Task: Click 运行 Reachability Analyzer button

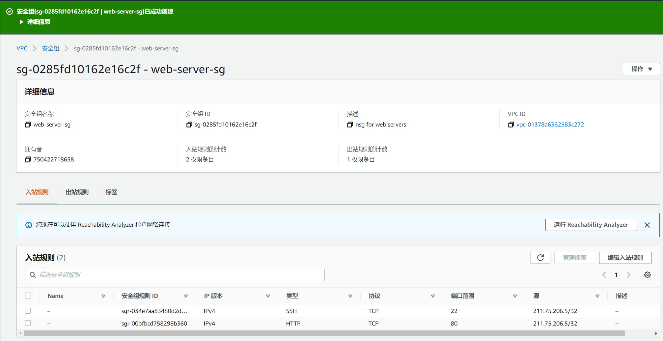Action: (591, 225)
